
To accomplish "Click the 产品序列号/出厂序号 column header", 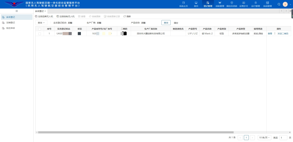I will tap(102, 29).
